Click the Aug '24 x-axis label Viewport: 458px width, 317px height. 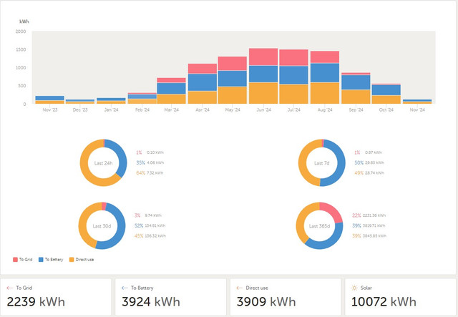(325, 110)
